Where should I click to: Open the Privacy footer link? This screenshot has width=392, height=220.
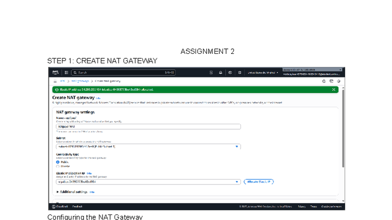coord(302,207)
